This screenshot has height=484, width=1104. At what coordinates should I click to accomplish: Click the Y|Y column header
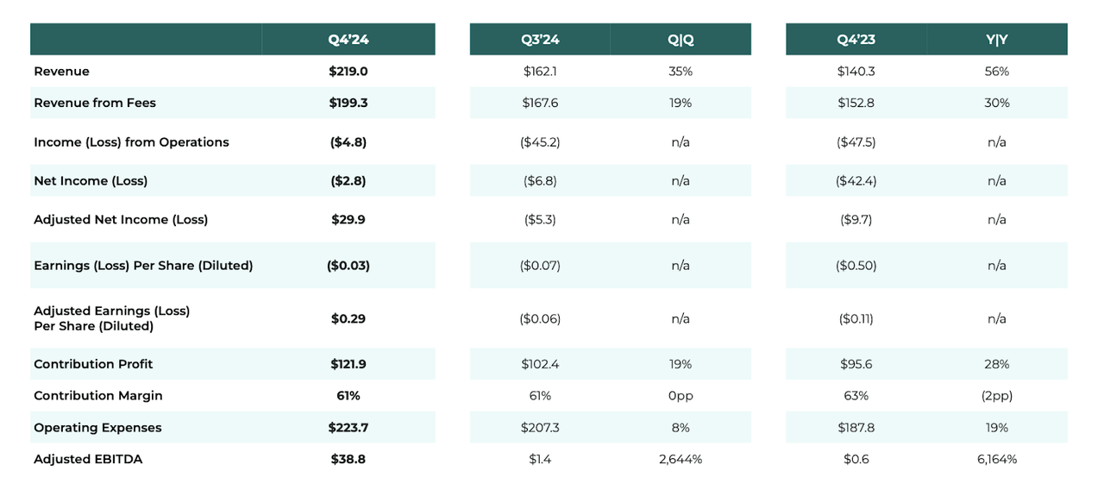coord(997,40)
